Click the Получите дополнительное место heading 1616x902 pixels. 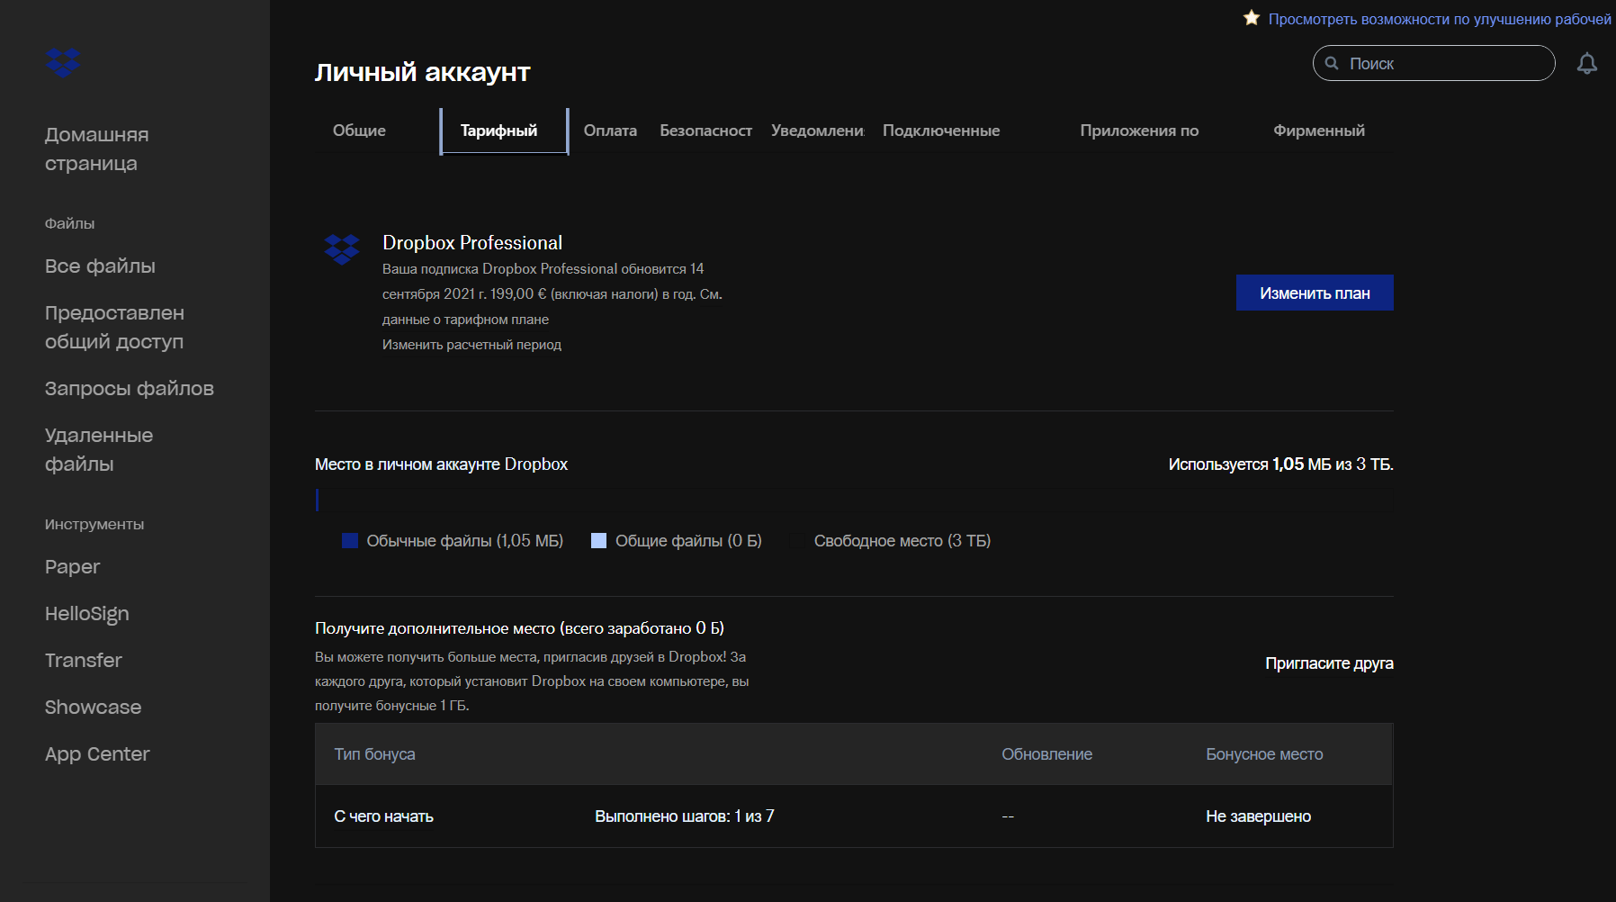(x=519, y=628)
